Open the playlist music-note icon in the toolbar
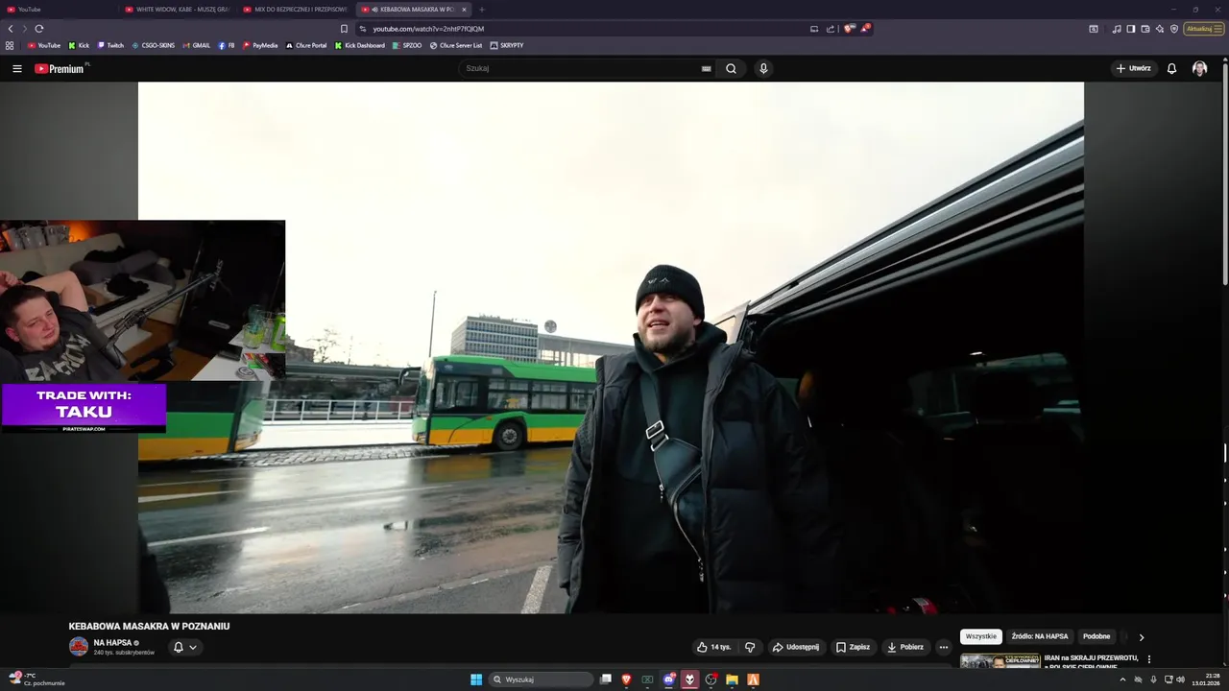 tap(1117, 29)
